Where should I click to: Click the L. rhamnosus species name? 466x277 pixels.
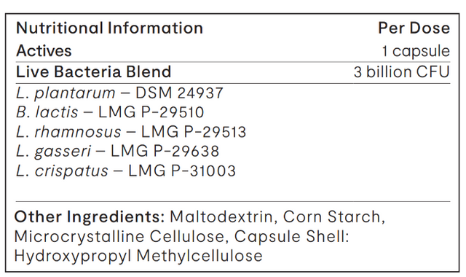pos(68,132)
